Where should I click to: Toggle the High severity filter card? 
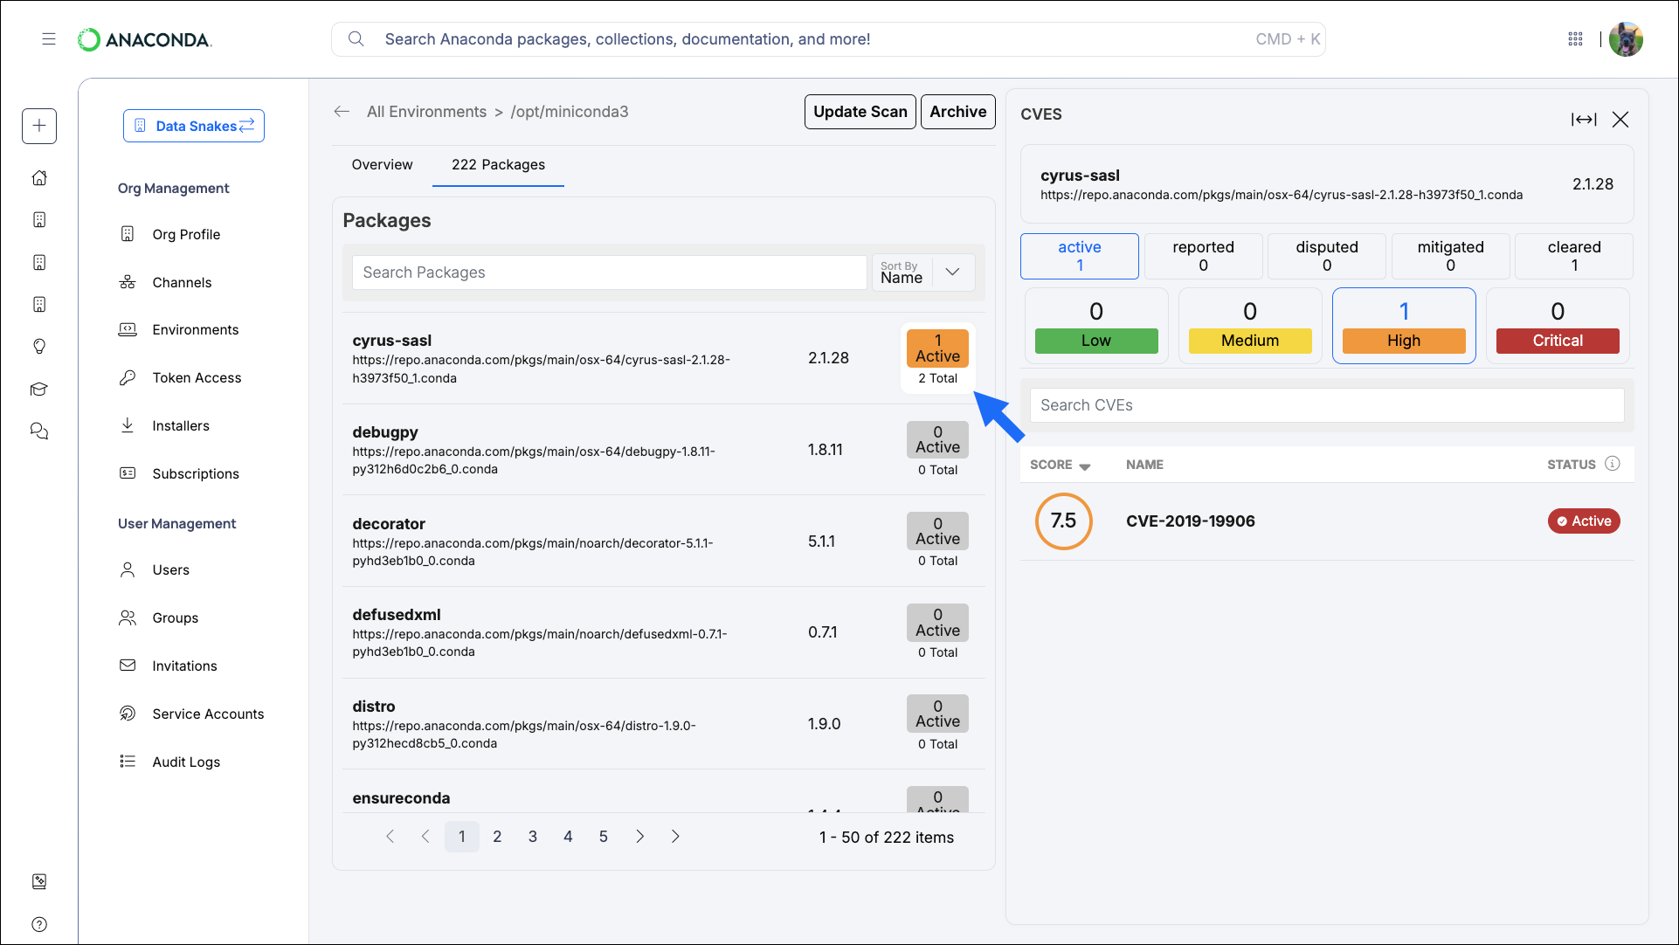coord(1403,325)
